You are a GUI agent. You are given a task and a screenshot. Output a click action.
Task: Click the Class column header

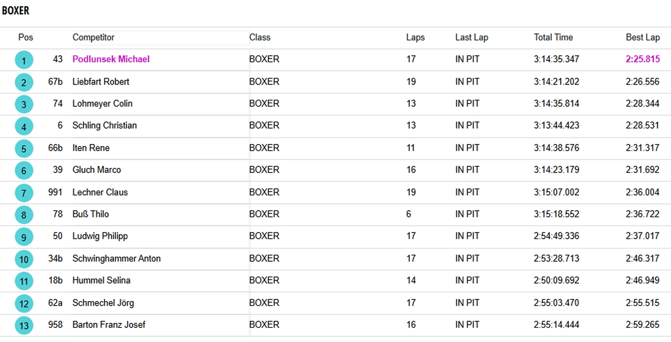260,37
